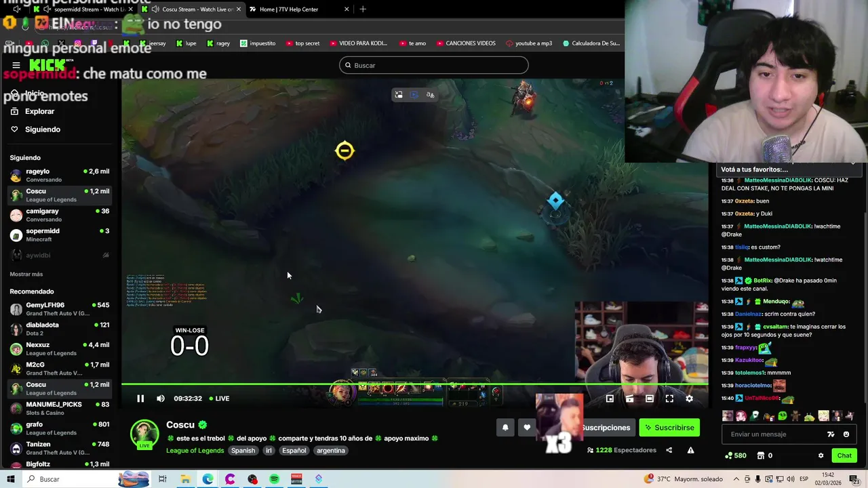Click the Spanish tag
This screenshot has width=868, height=488.
pos(243,451)
